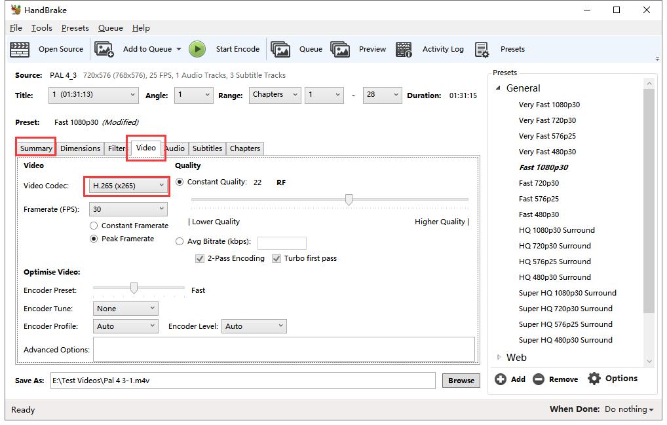
Task: Open the File menu
Action: (16, 28)
